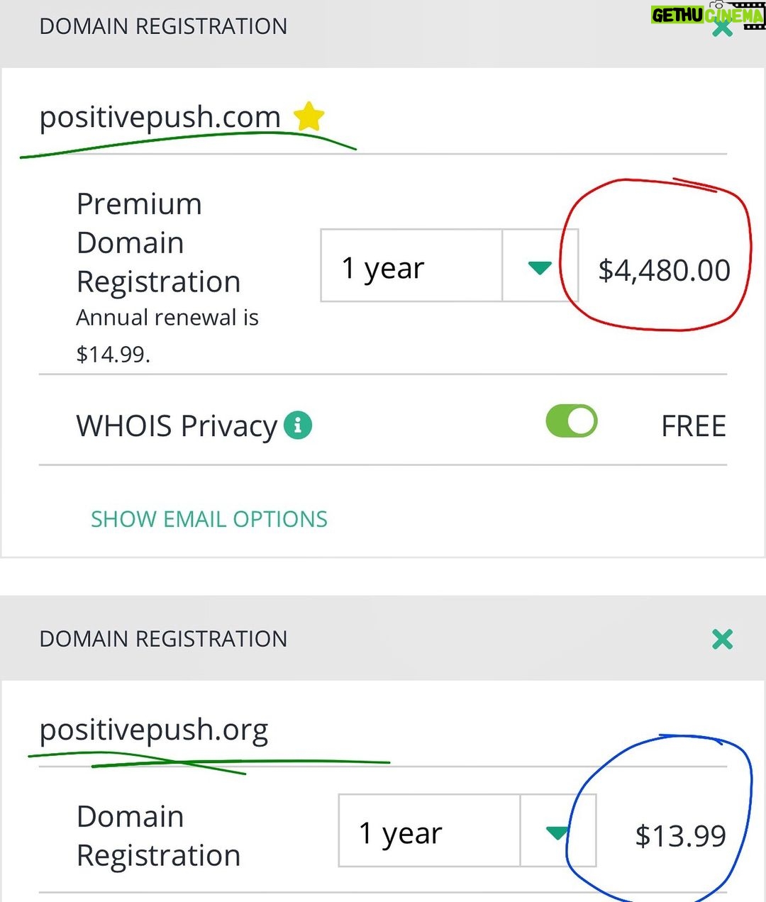Click the GETHU CINEMA watermark logo
The image size is (766, 902).
(x=708, y=14)
